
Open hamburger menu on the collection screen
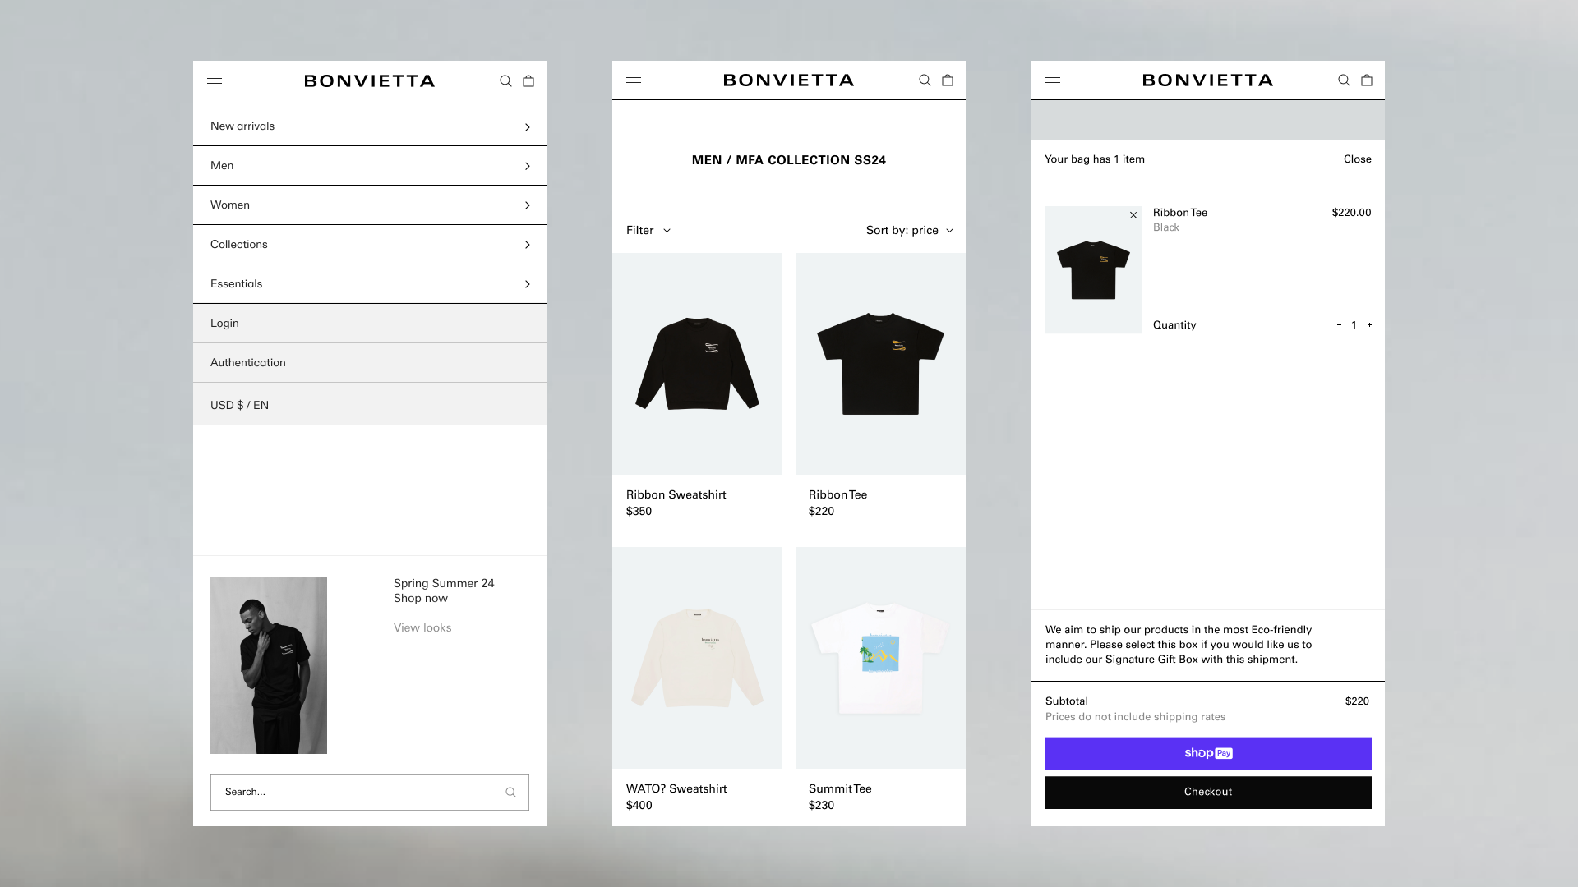point(634,80)
